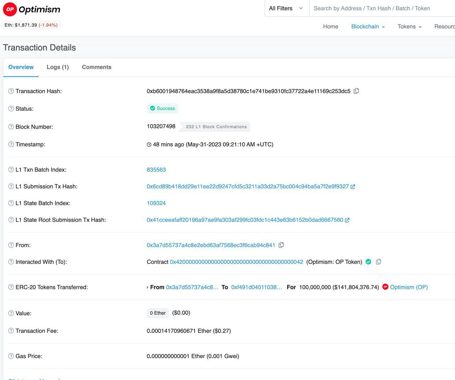The width and height of the screenshot is (455, 380).
Task: Click help icon next to Transaction Fee
Action: pyautogui.click(x=11, y=331)
